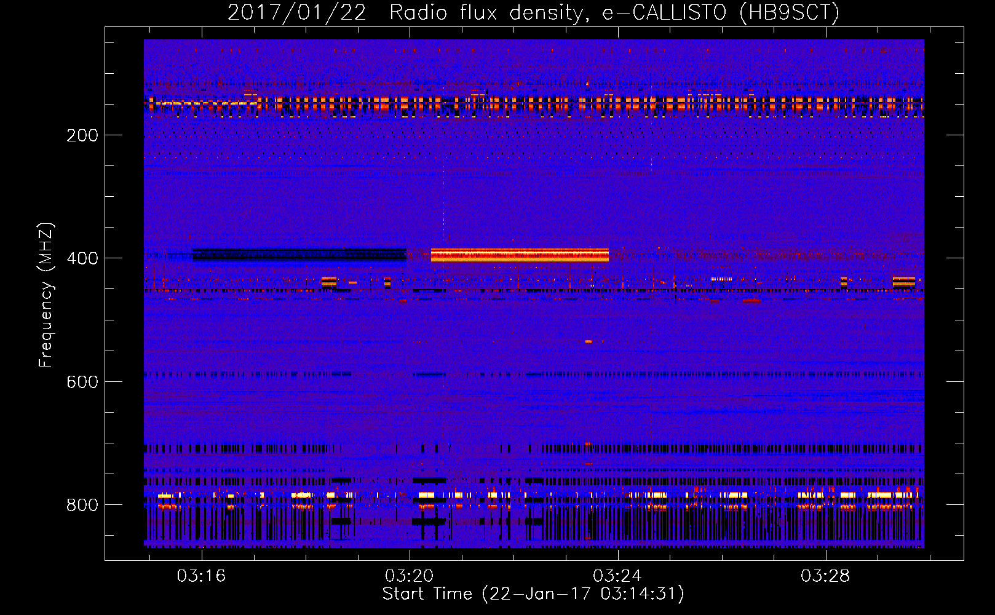Click the bright orange band near 400 MHz
Screen dimensions: 995x615
point(520,255)
